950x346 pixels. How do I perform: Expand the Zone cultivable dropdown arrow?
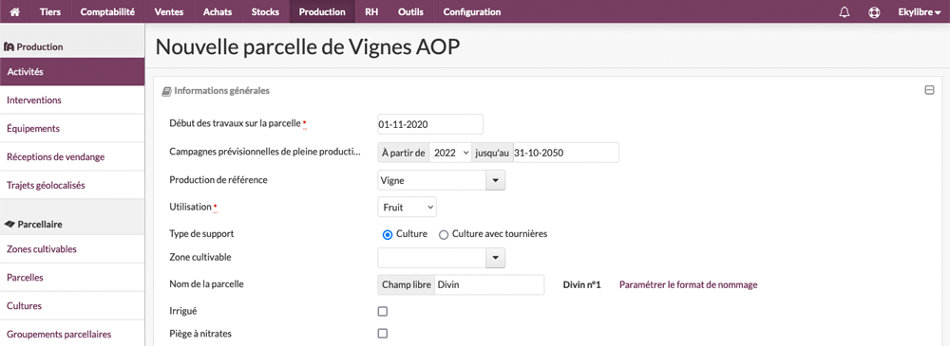496,258
